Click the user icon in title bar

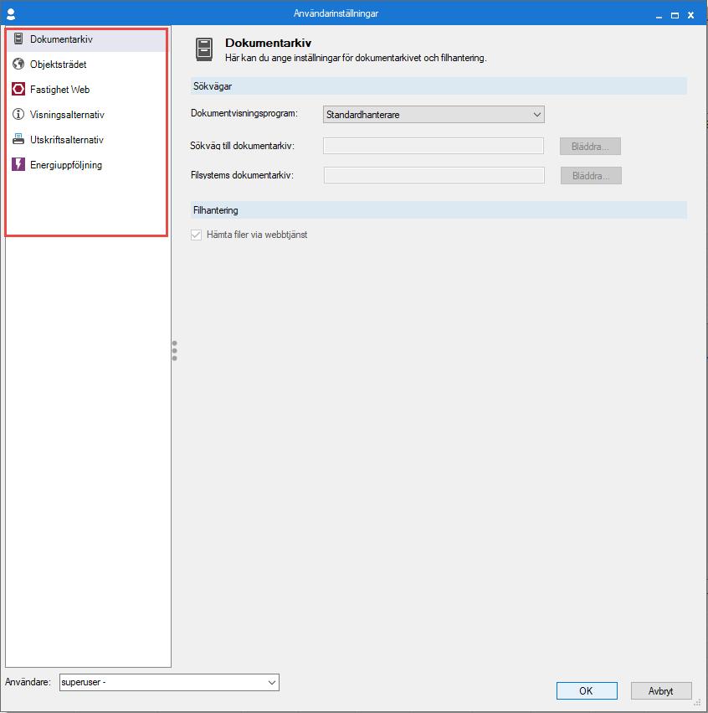[x=11, y=14]
